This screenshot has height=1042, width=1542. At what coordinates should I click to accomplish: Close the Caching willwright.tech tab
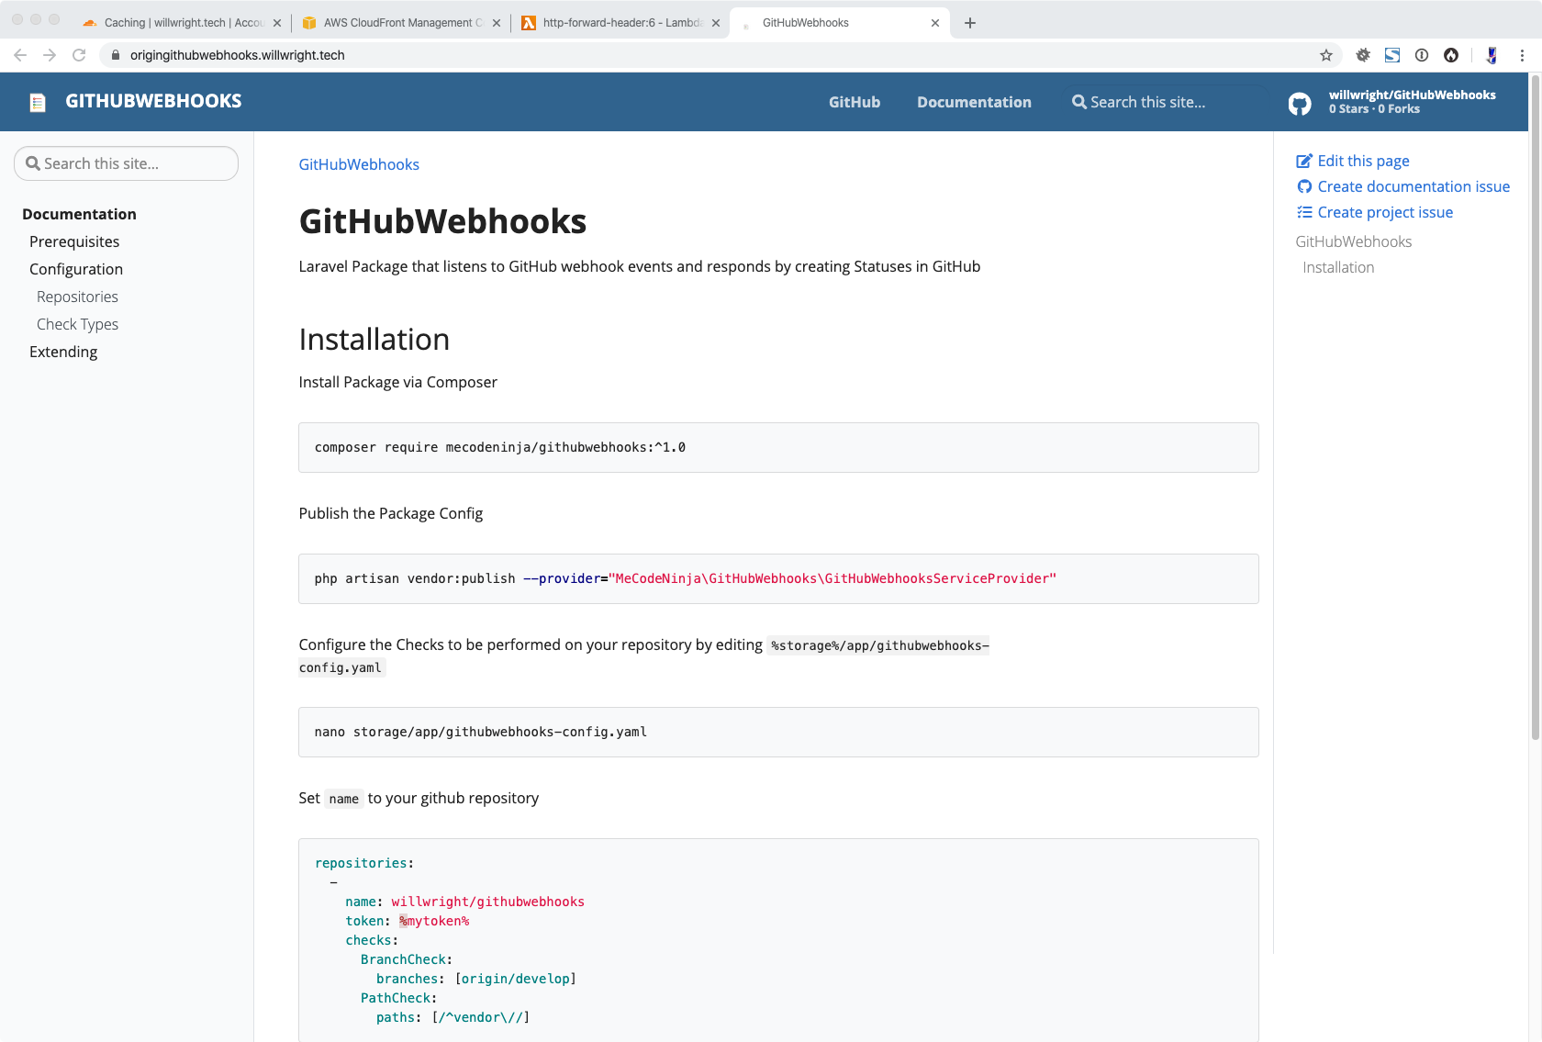pyautogui.click(x=277, y=23)
